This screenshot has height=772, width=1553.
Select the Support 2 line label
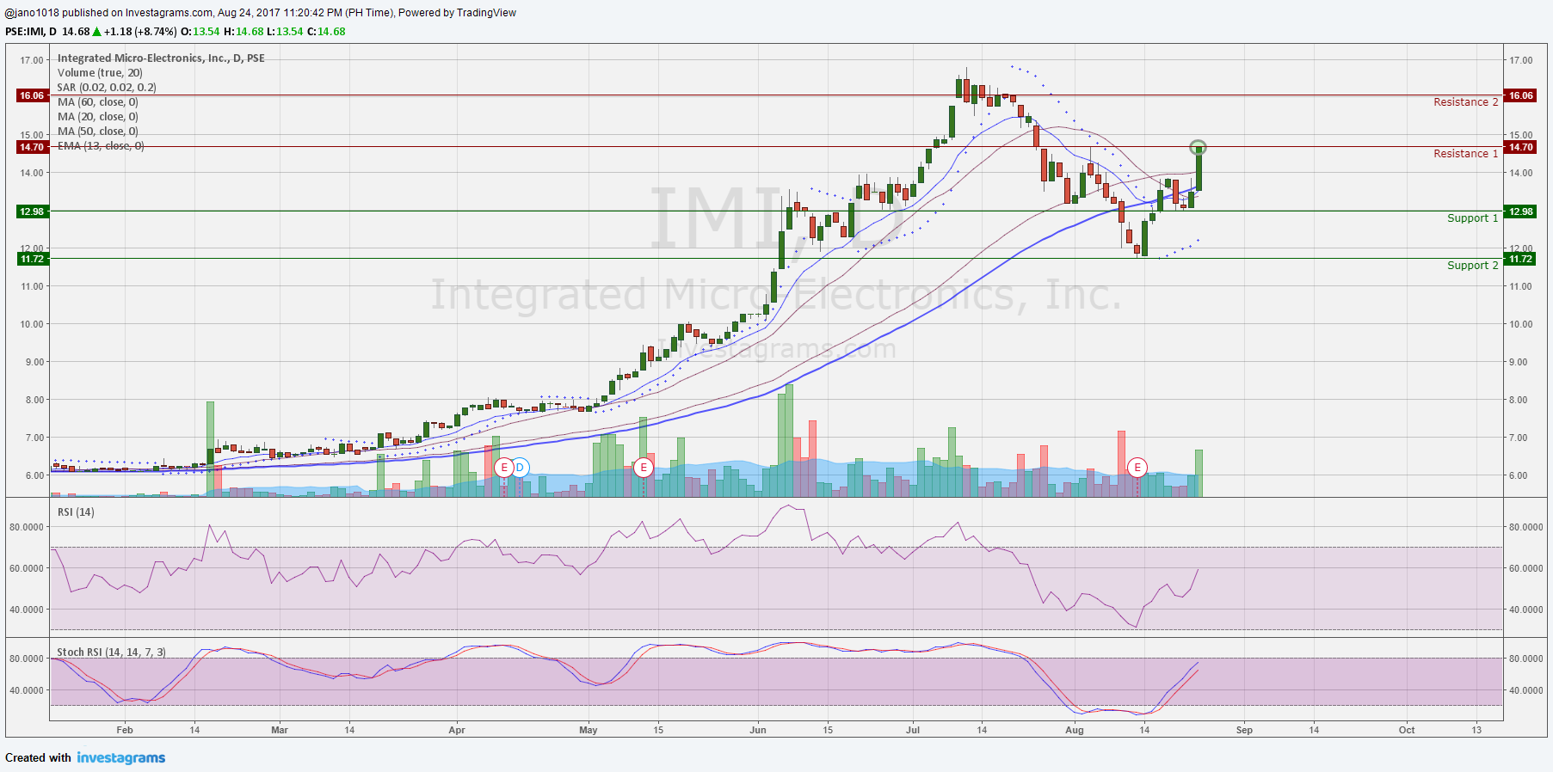tap(1472, 266)
